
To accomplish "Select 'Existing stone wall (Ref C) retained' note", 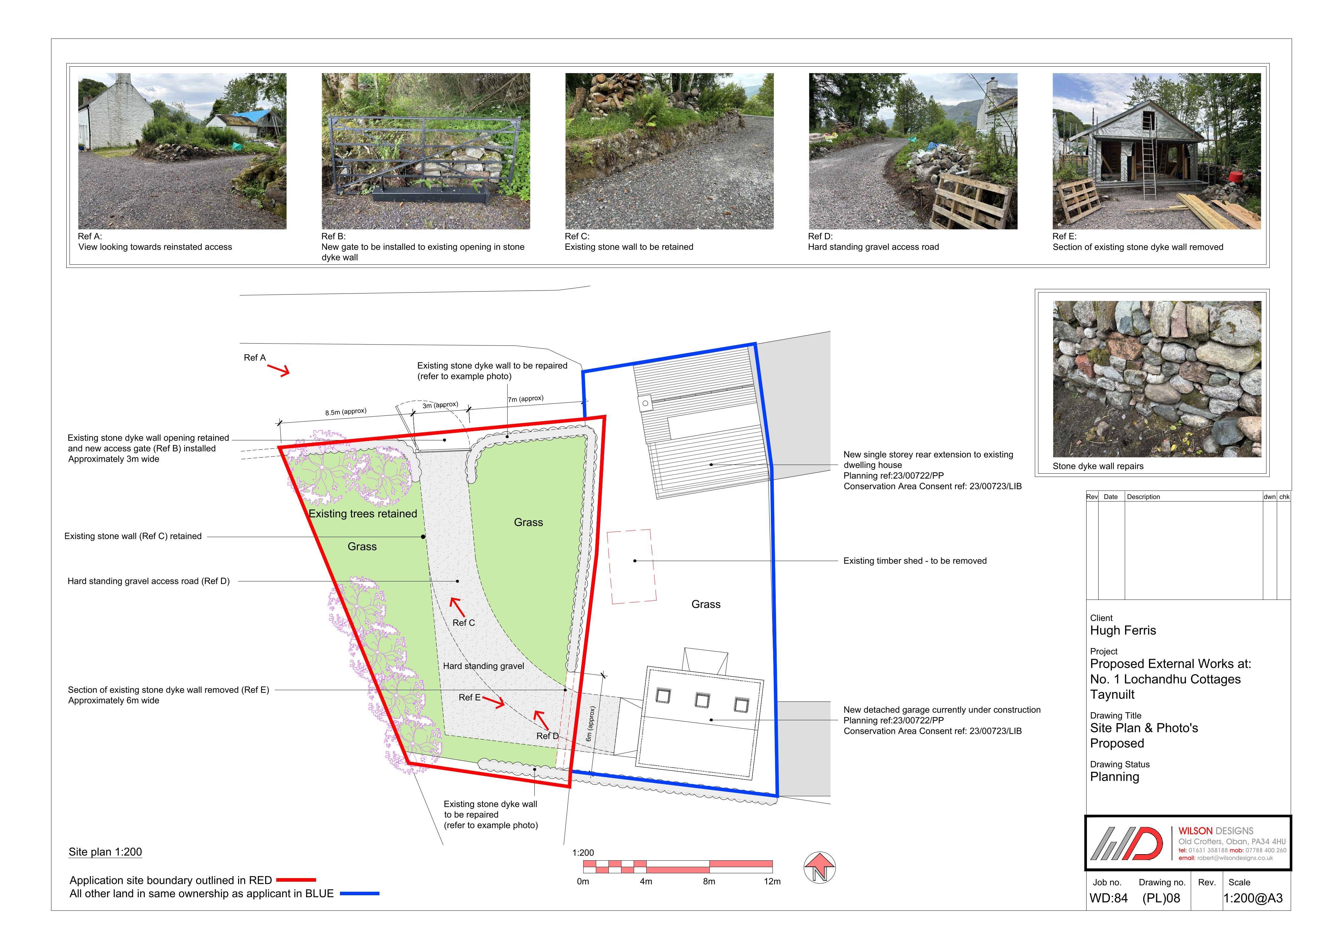I will (133, 536).
